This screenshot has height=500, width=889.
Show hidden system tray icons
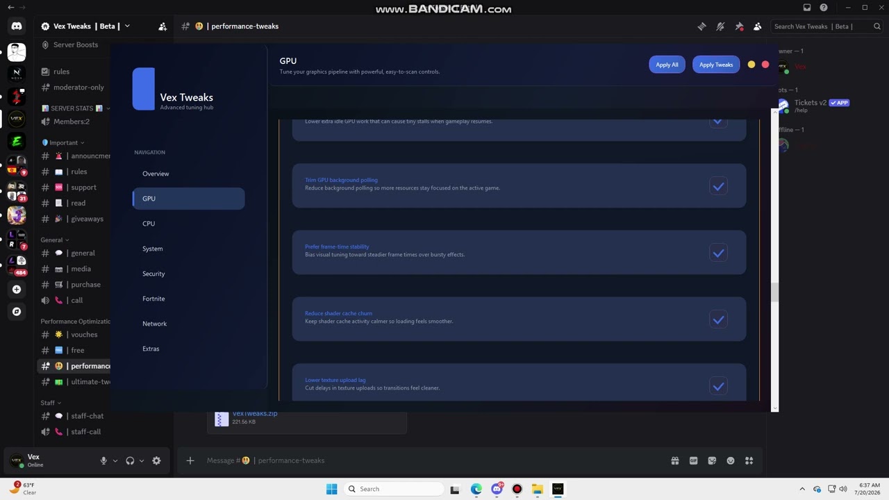point(802,489)
